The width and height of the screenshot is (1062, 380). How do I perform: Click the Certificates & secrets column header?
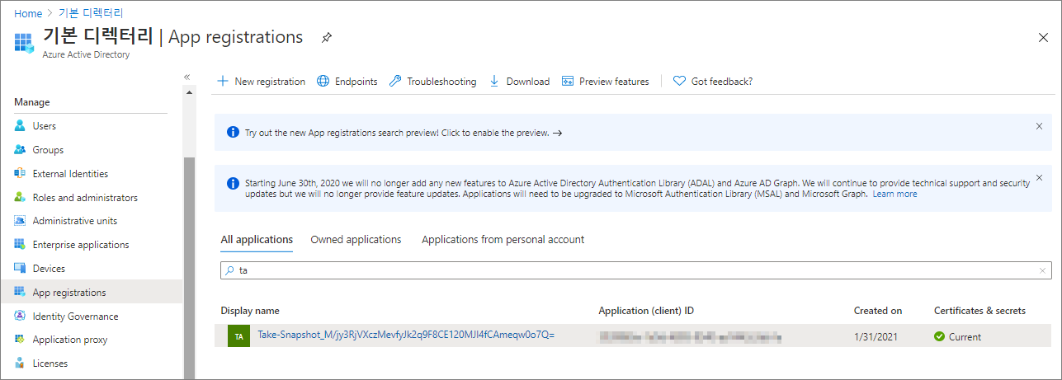[x=979, y=311]
